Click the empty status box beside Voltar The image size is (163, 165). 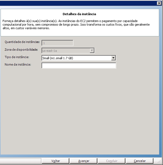(x=21, y=161)
